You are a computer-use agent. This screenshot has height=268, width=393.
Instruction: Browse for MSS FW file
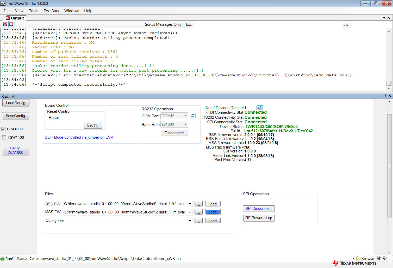(x=198, y=212)
